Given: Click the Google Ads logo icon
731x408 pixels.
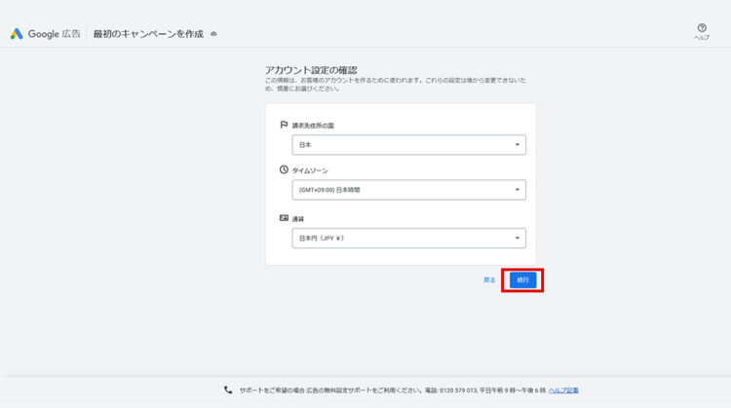Looking at the screenshot, I should click(17, 33).
